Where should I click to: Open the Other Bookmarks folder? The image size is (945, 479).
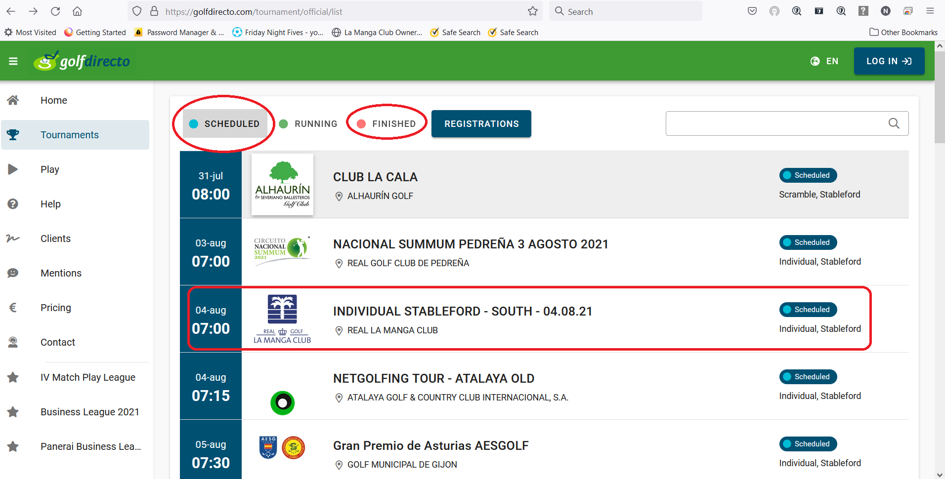[903, 32]
